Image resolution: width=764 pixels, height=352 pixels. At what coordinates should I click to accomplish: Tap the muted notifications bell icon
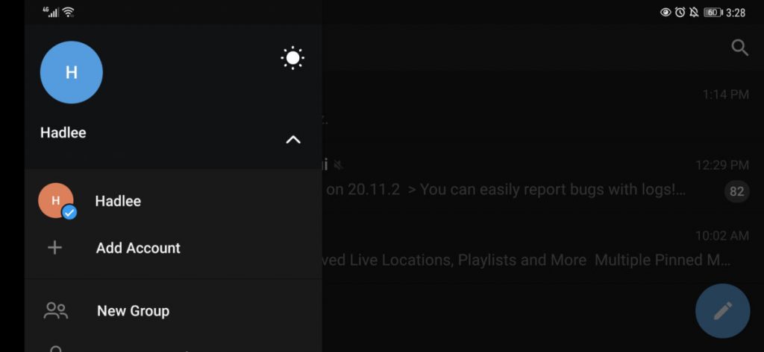click(x=694, y=13)
